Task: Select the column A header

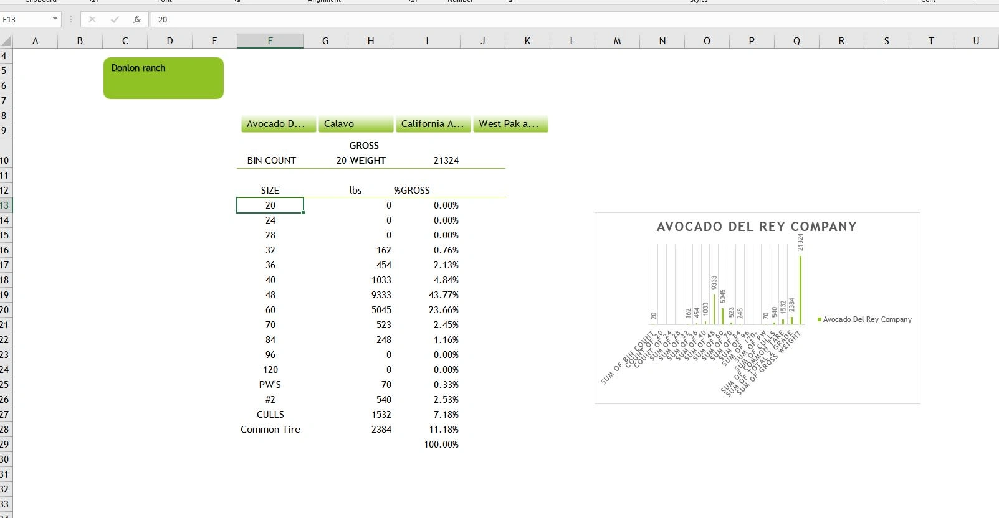Action: tap(35, 41)
